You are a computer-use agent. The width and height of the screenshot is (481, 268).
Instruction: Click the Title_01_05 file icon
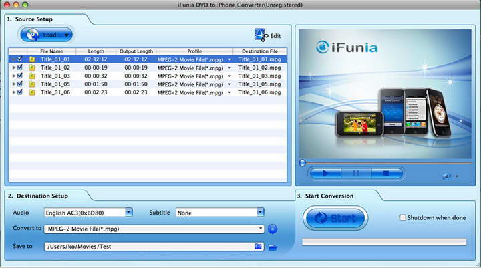tap(32, 84)
